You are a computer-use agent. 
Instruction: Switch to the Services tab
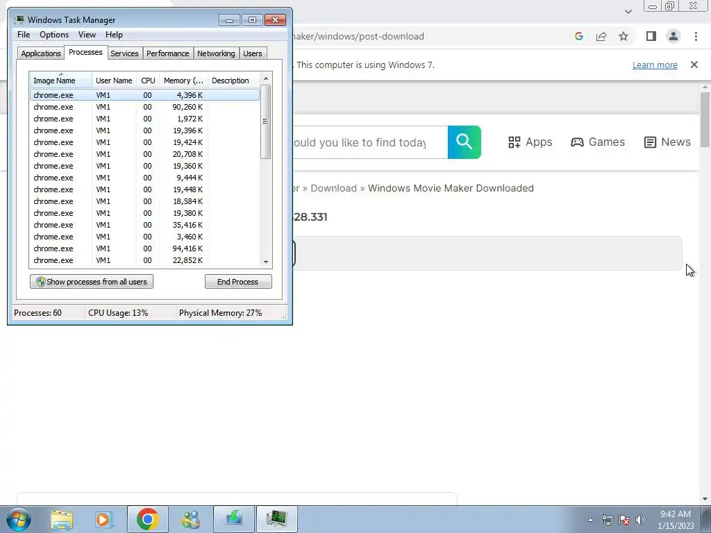pyautogui.click(x=124, y=53)
